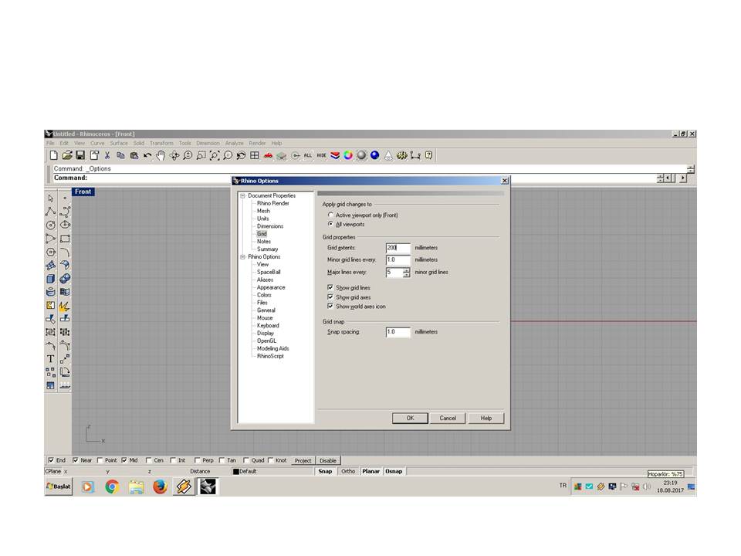
Task: Select the Ellipse tool
Action: (65, 225)
